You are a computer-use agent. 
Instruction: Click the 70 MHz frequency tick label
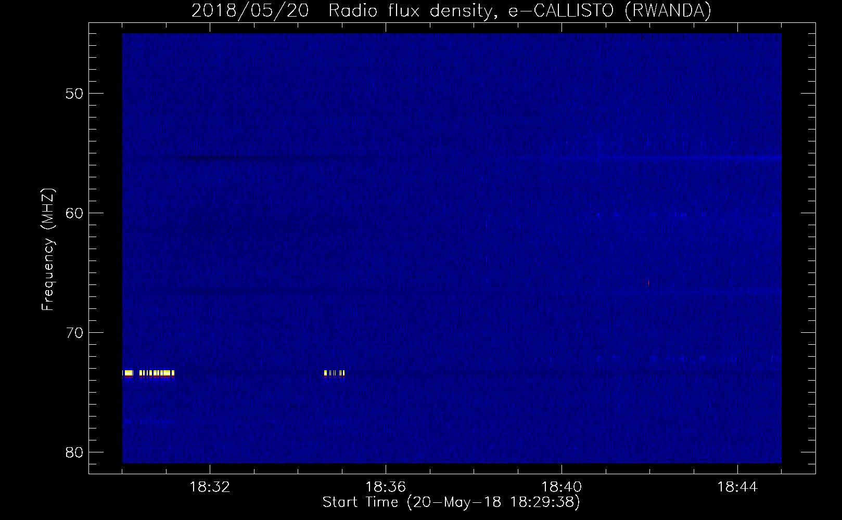74,332
